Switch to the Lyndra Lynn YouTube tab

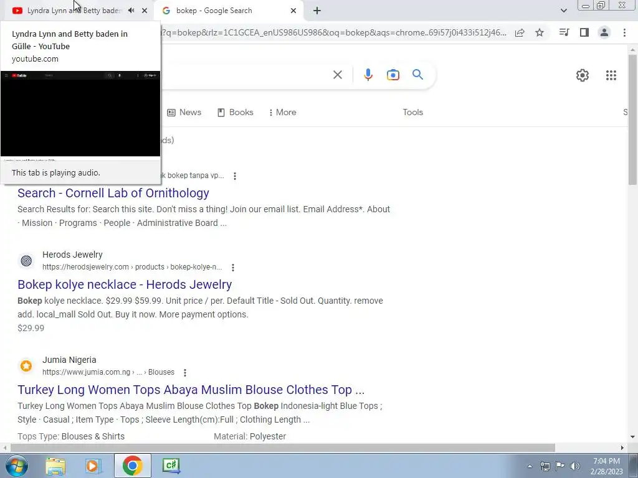click(x=74, y=11)
